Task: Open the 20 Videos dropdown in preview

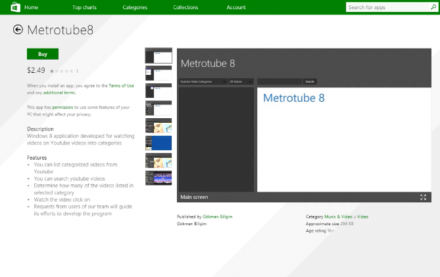Action: tap(241, 81)
